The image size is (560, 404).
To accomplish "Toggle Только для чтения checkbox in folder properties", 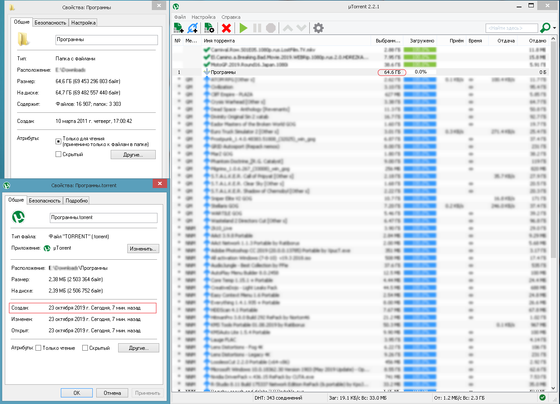I will click(58, 141).
